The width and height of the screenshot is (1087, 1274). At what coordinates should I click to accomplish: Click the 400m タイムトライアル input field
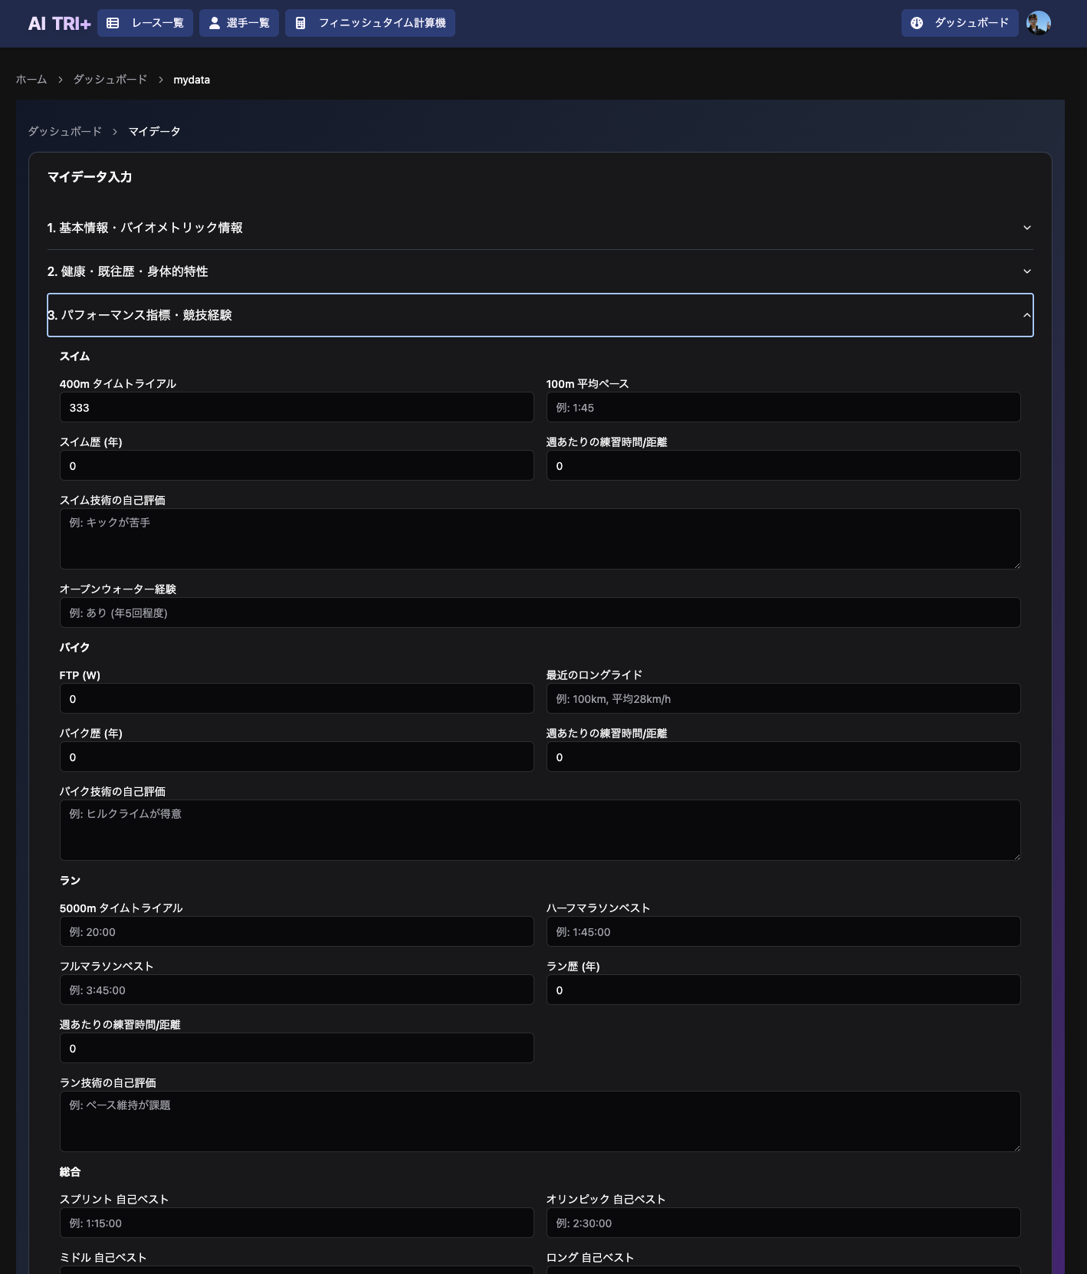click(x=297, y=408)
